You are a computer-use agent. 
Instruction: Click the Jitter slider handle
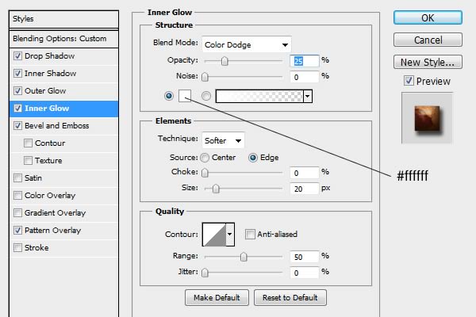205,273
